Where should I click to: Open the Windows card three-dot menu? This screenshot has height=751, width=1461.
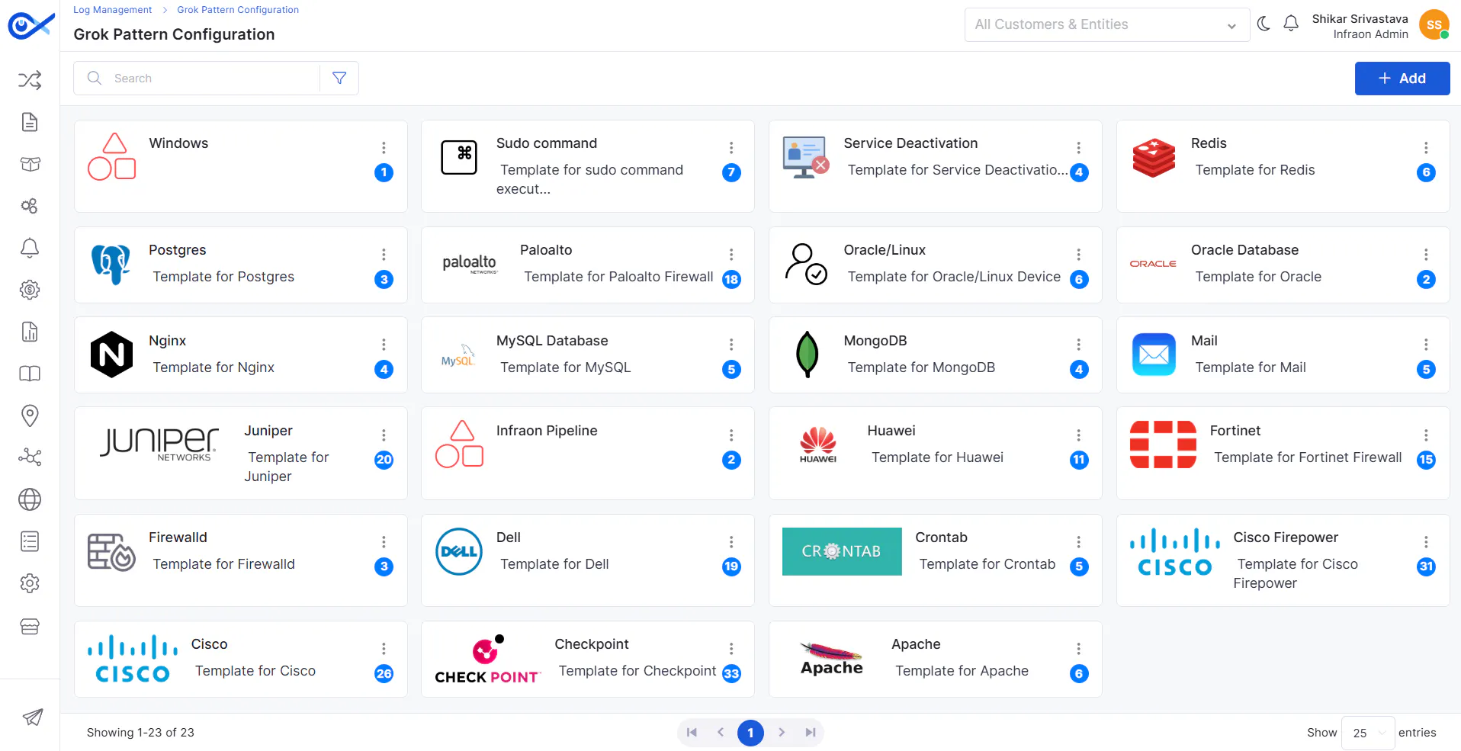click(x=384, y=147)
